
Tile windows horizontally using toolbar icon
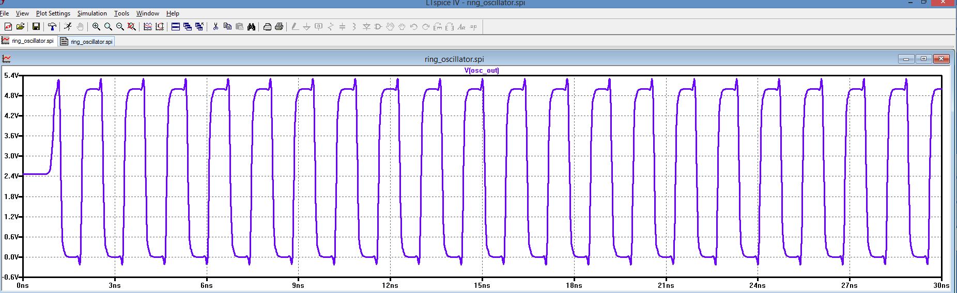(175, 27)
